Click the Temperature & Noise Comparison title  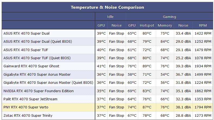pyautogui.click(x=107, y=7)
